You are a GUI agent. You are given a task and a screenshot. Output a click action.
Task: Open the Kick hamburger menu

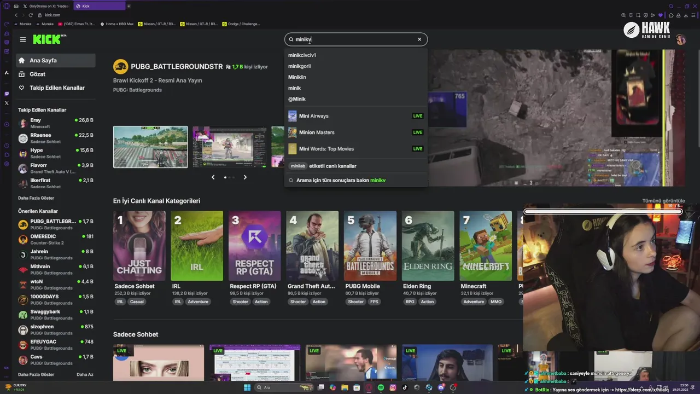pos(22,39)
